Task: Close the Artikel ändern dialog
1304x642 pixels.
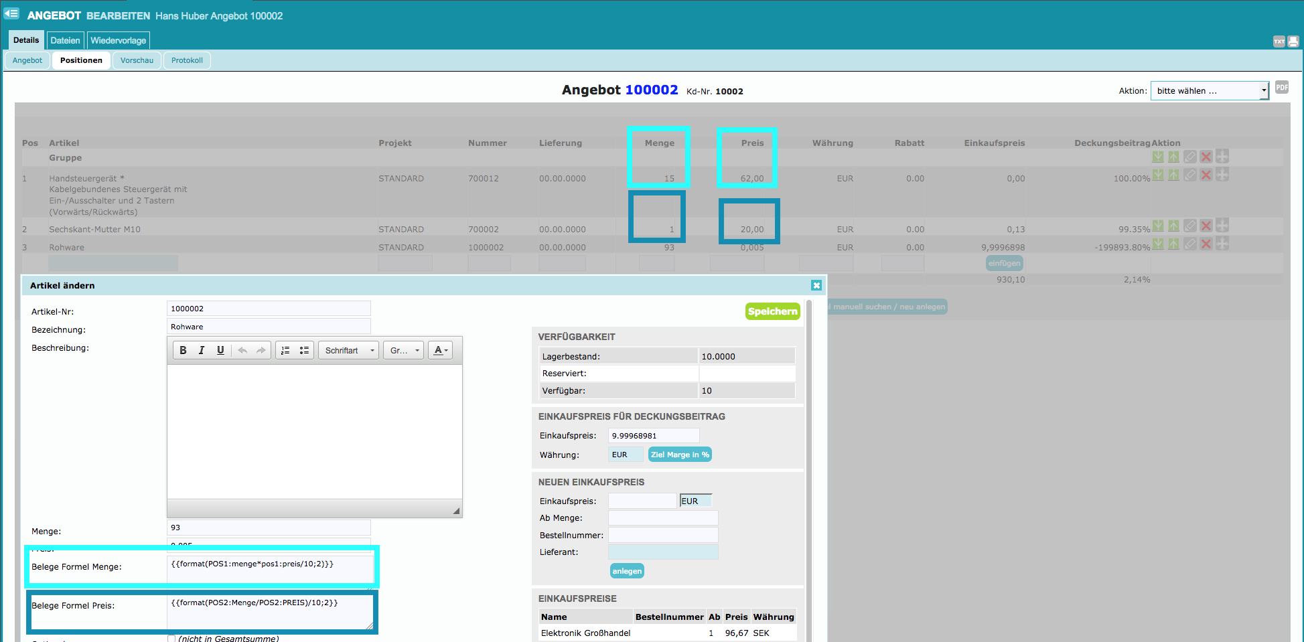Action: click(816, 286)
